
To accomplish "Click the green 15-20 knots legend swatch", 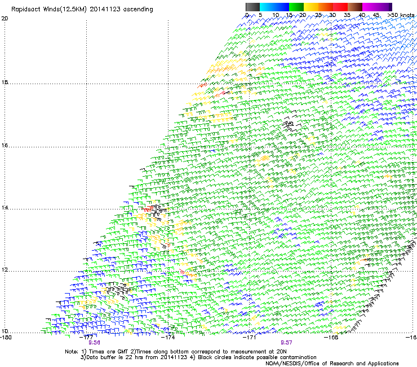I will coord(296,7).
